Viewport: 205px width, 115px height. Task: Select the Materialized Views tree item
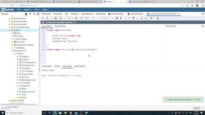[29, 80]
